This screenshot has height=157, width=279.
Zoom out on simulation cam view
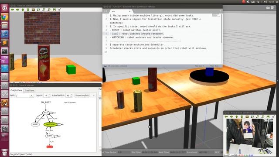49,10
